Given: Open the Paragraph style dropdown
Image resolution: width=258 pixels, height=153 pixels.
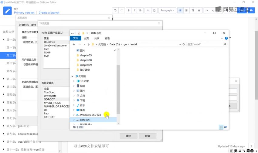Looking at the screenshot, I should click(167, 10).
